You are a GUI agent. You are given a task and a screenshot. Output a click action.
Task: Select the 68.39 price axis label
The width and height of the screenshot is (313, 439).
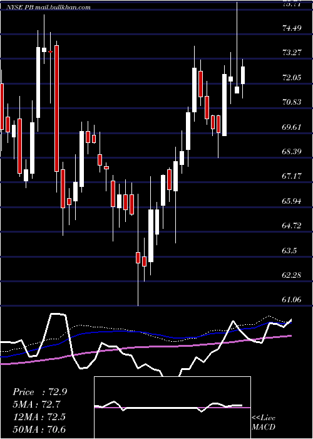click(292, 152)
